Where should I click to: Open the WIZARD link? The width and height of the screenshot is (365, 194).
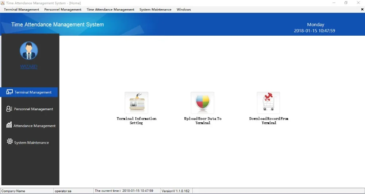click(x=29, y=67)
